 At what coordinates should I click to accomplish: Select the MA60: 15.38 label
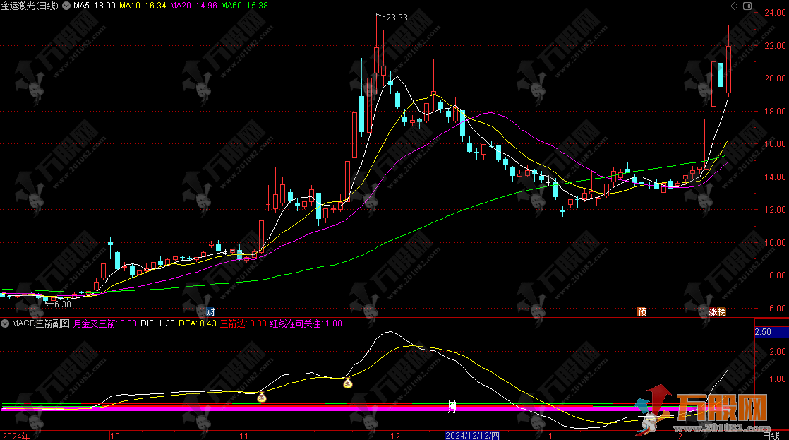click(x=245, y=6)
